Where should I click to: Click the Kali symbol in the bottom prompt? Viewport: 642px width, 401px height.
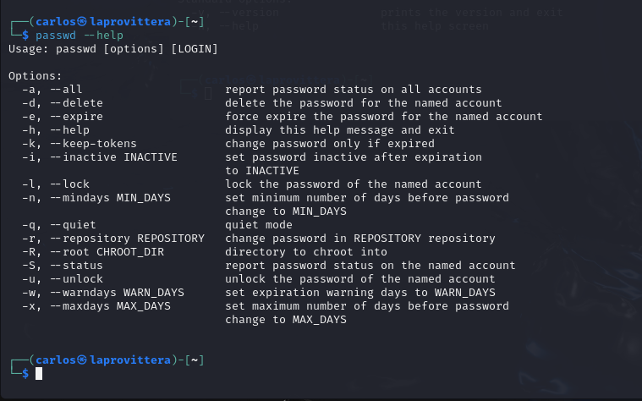pos(82,360)
